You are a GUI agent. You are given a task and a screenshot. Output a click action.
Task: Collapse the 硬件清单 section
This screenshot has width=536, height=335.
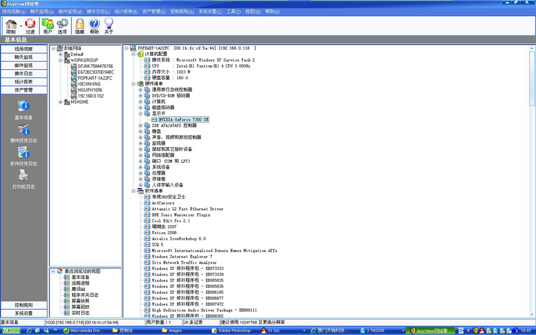[133, 84]
